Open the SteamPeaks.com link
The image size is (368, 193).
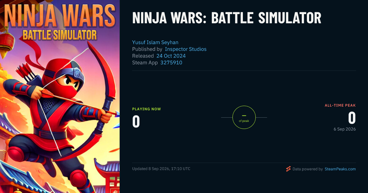pyautogui.click(x=340, y=169)
